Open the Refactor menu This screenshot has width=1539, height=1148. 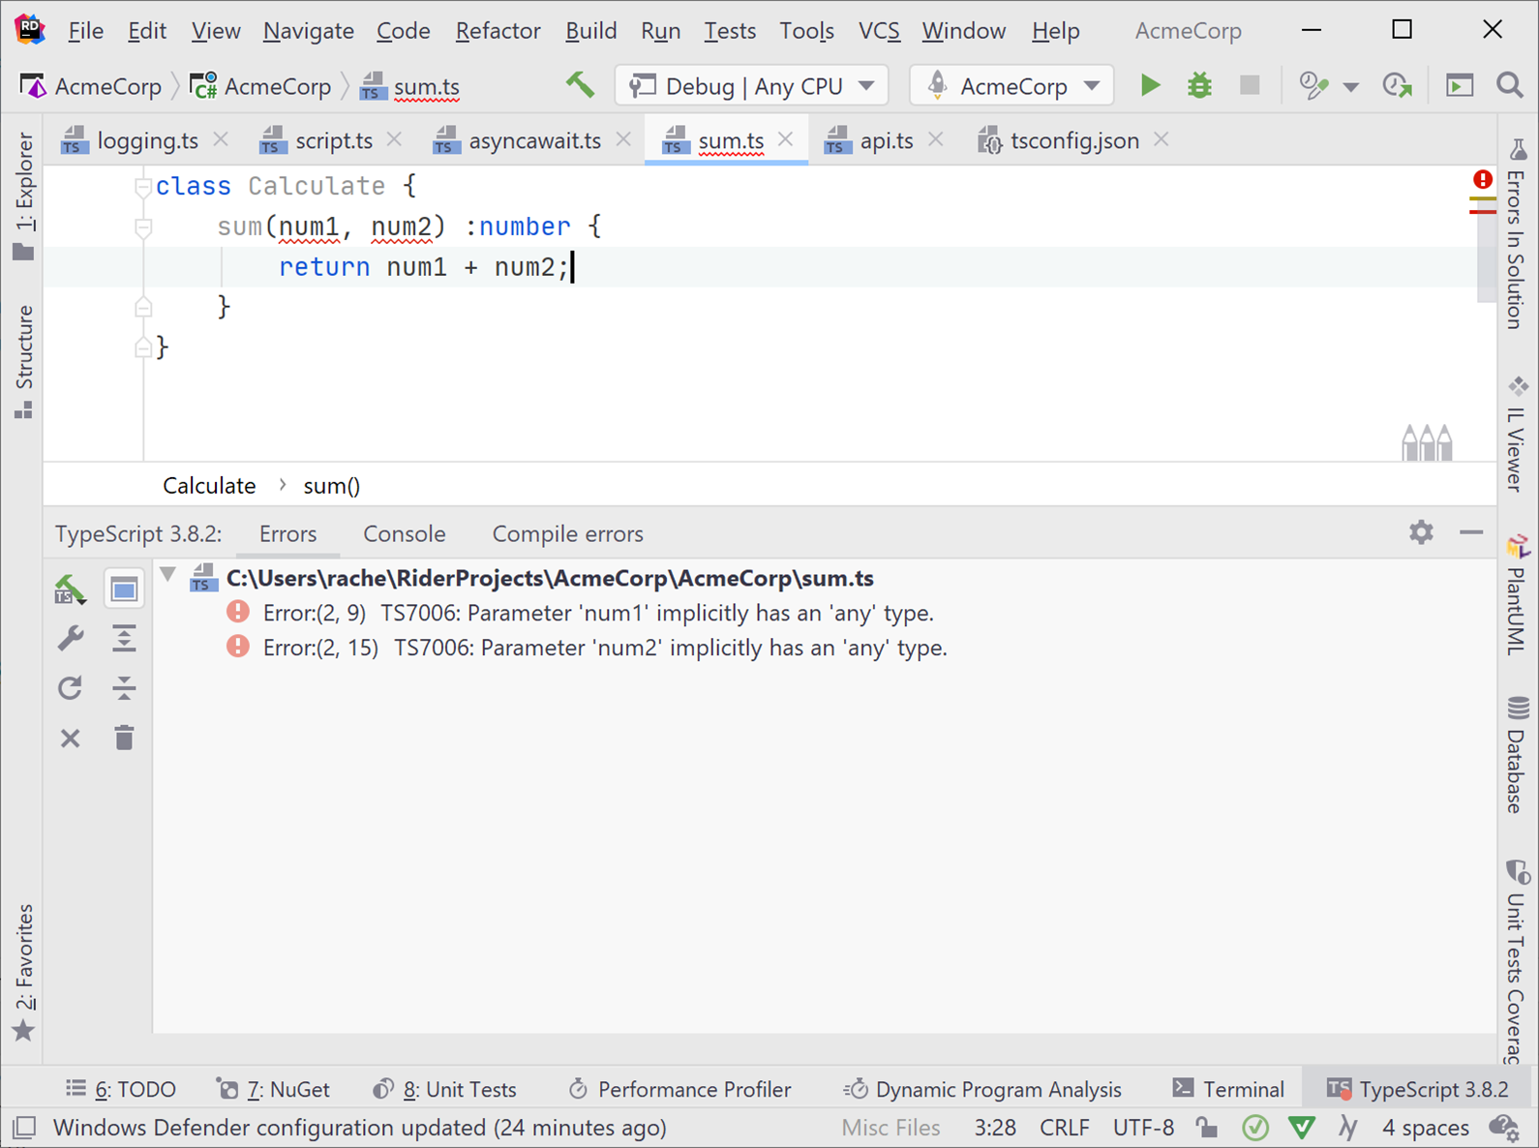pyautogui.click(x=498, y=31)
